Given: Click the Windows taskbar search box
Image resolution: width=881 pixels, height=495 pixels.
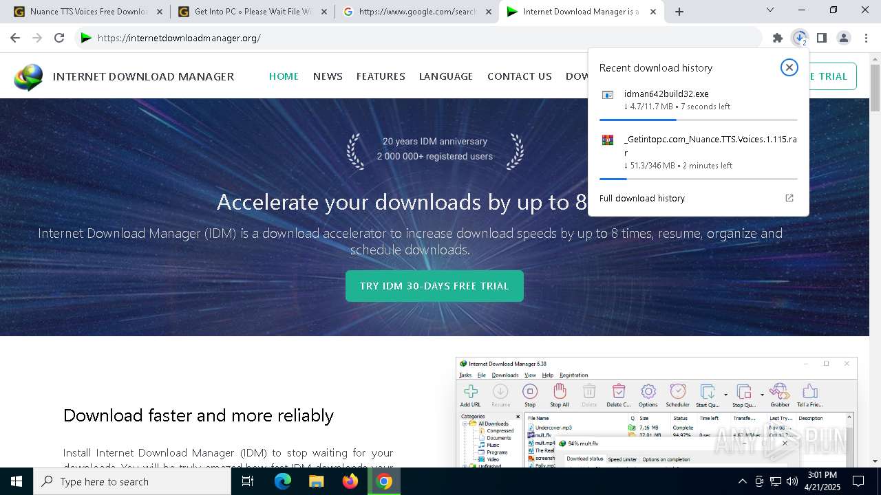Looking at the screenshot, I should tap(132, 481).
